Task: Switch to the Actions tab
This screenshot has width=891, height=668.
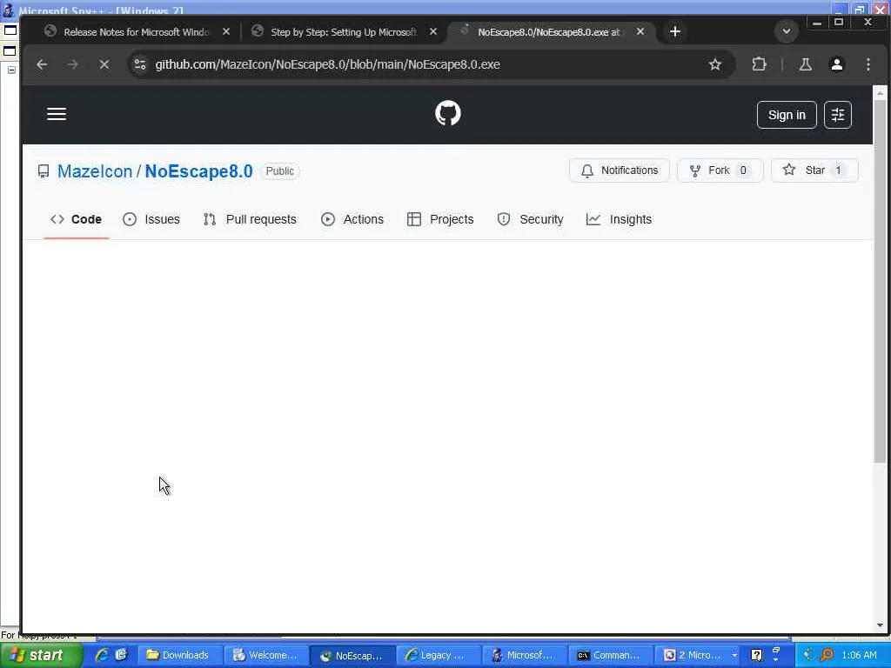Action: point(352,219)
